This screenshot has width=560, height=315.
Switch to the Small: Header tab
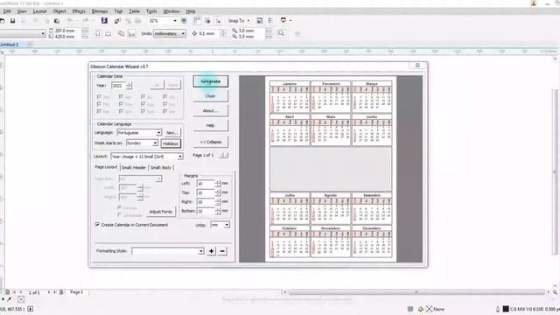(134, 167)
